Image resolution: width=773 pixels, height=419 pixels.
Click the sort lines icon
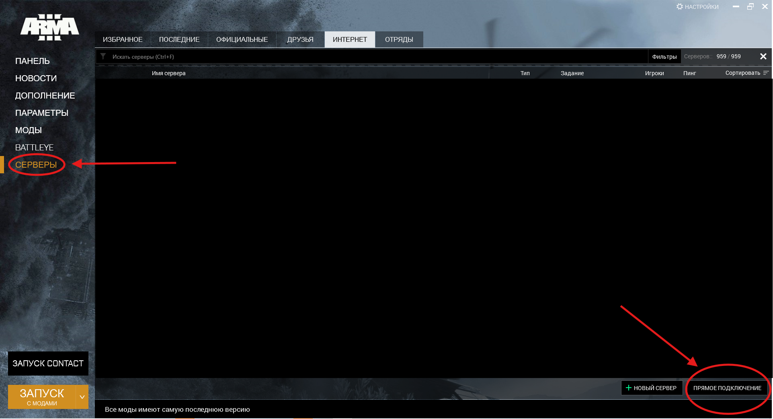click(766, 73)
